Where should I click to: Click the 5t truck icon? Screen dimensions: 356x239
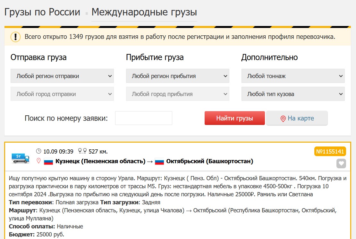click(21, 158)
